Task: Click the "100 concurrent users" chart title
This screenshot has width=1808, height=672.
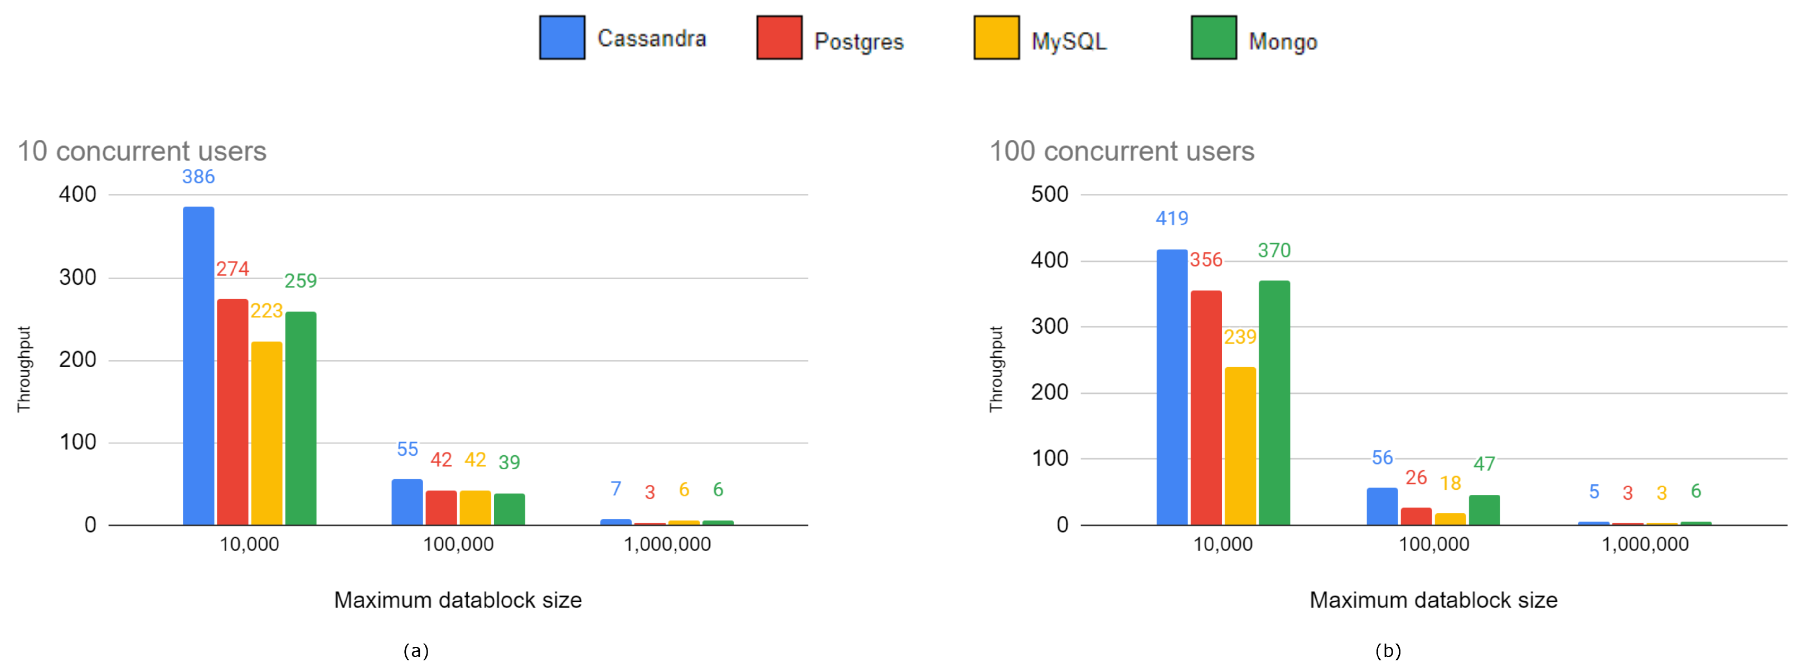Action: pyautogui.click(x=1122, y=152)
